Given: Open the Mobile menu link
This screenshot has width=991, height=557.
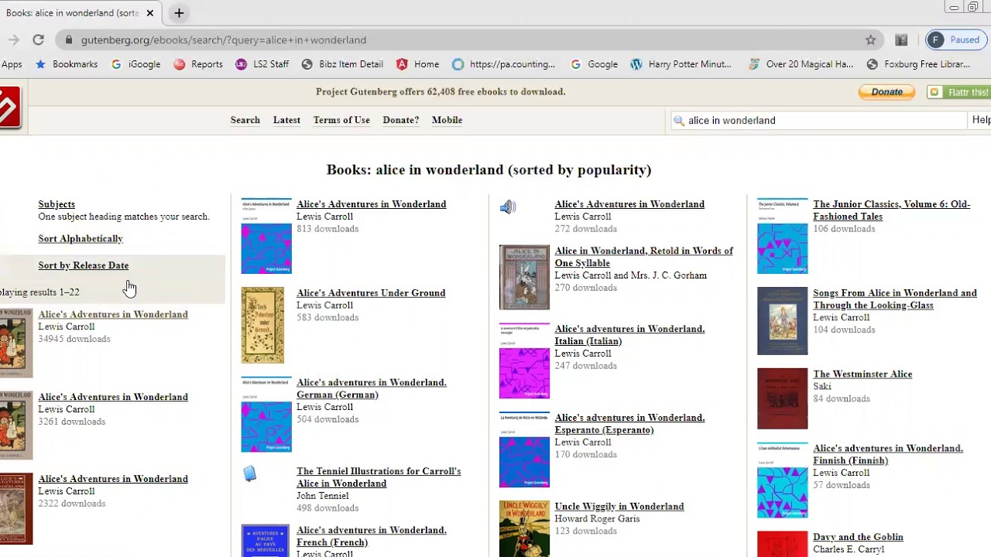Looking at the screenshot, I should 447,120.
